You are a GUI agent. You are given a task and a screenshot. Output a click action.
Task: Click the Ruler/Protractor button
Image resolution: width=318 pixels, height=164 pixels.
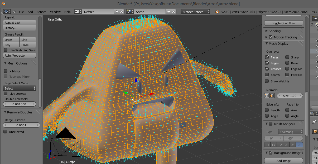coord(20,56)
